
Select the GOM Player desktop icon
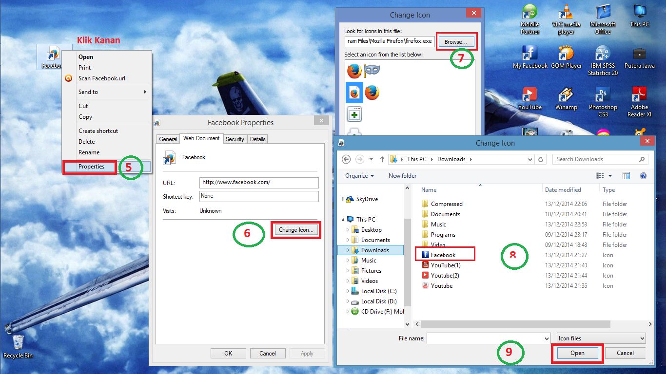tap(566, 57)
